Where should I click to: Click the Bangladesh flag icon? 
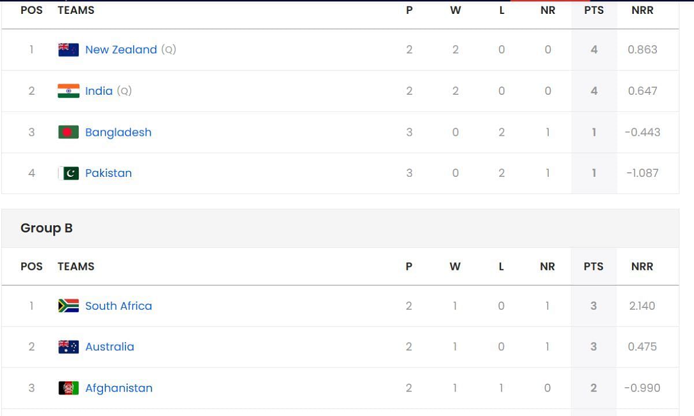click(68, 132)
